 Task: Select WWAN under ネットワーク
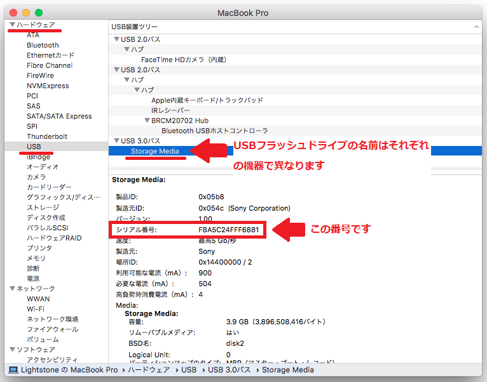38,299
